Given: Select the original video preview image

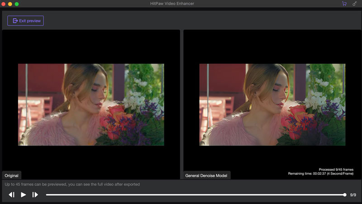Looking at the screenshot, I should pyautogui.click(x=91, y=104).
